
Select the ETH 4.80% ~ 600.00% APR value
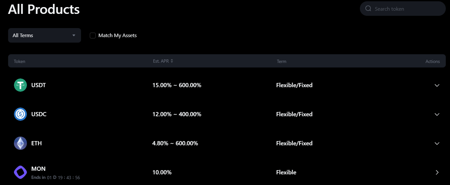(175, 143)
